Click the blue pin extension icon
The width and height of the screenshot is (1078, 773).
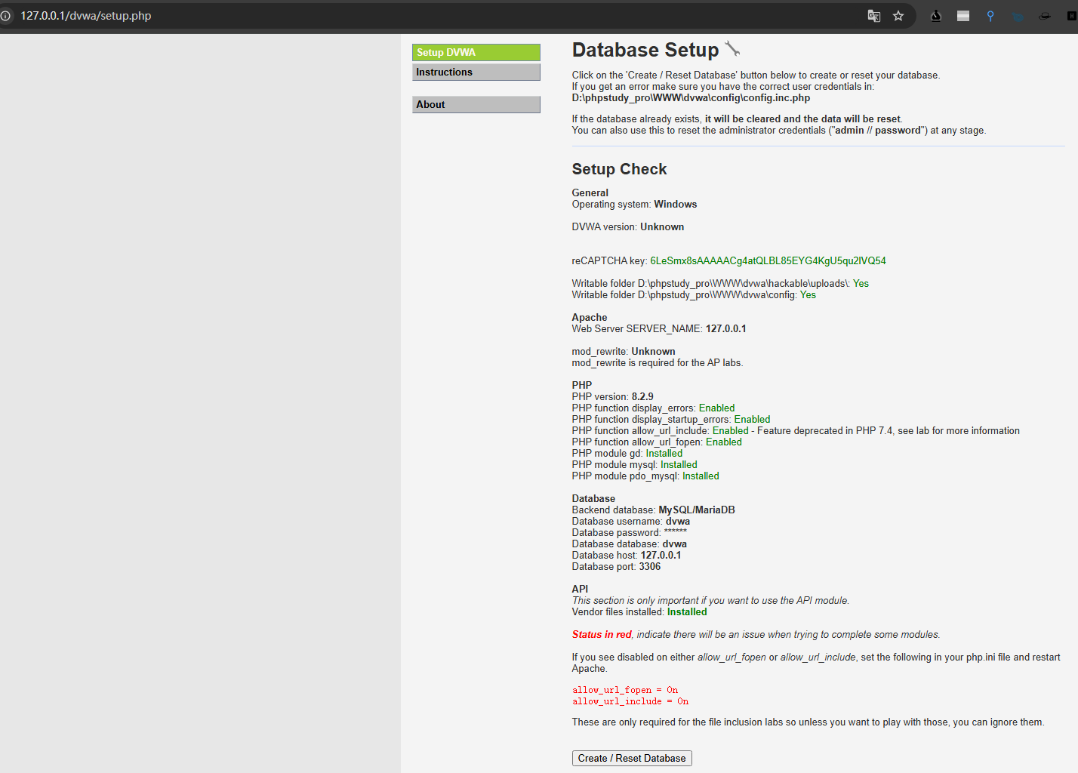990,16
